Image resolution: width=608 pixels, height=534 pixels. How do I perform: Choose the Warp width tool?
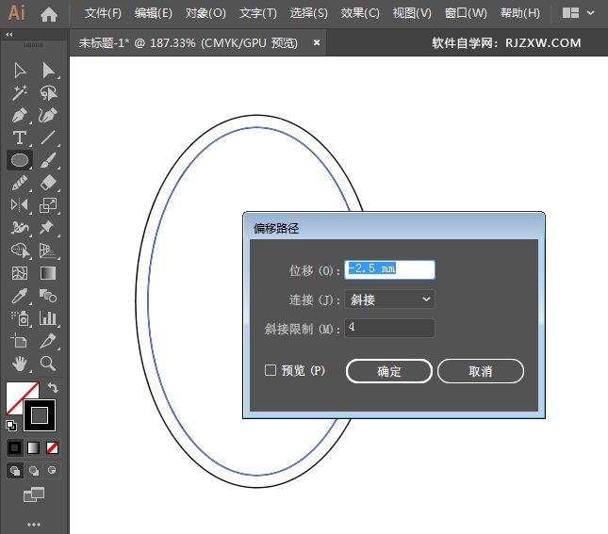[x=20, y=228]
